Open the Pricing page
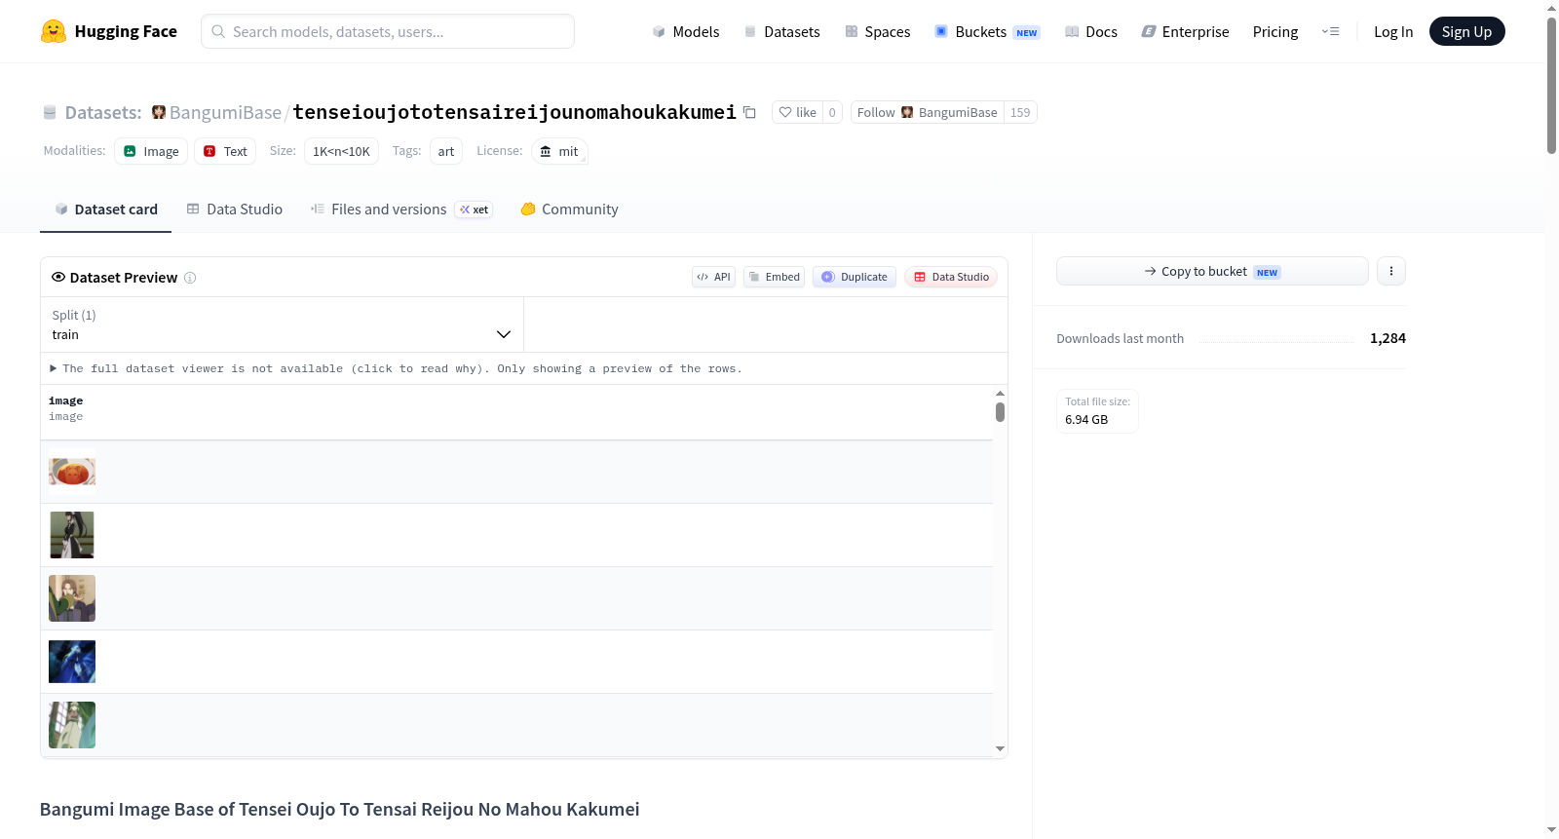This screenshot has width=1559, height=839. click(1275, 31)
